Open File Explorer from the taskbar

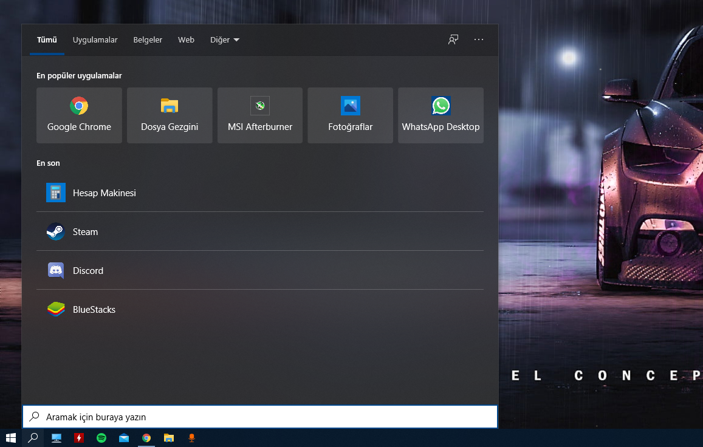pyautogui.click(x=168, y=438)
